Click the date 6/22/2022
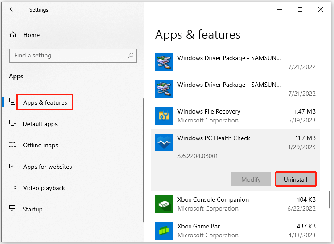Viewport: 334px width, 244px height. coord(301,208)
